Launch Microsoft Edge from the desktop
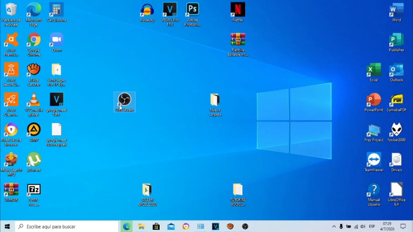The height and width of the screenshot is (232, 413). pos(34,15)
